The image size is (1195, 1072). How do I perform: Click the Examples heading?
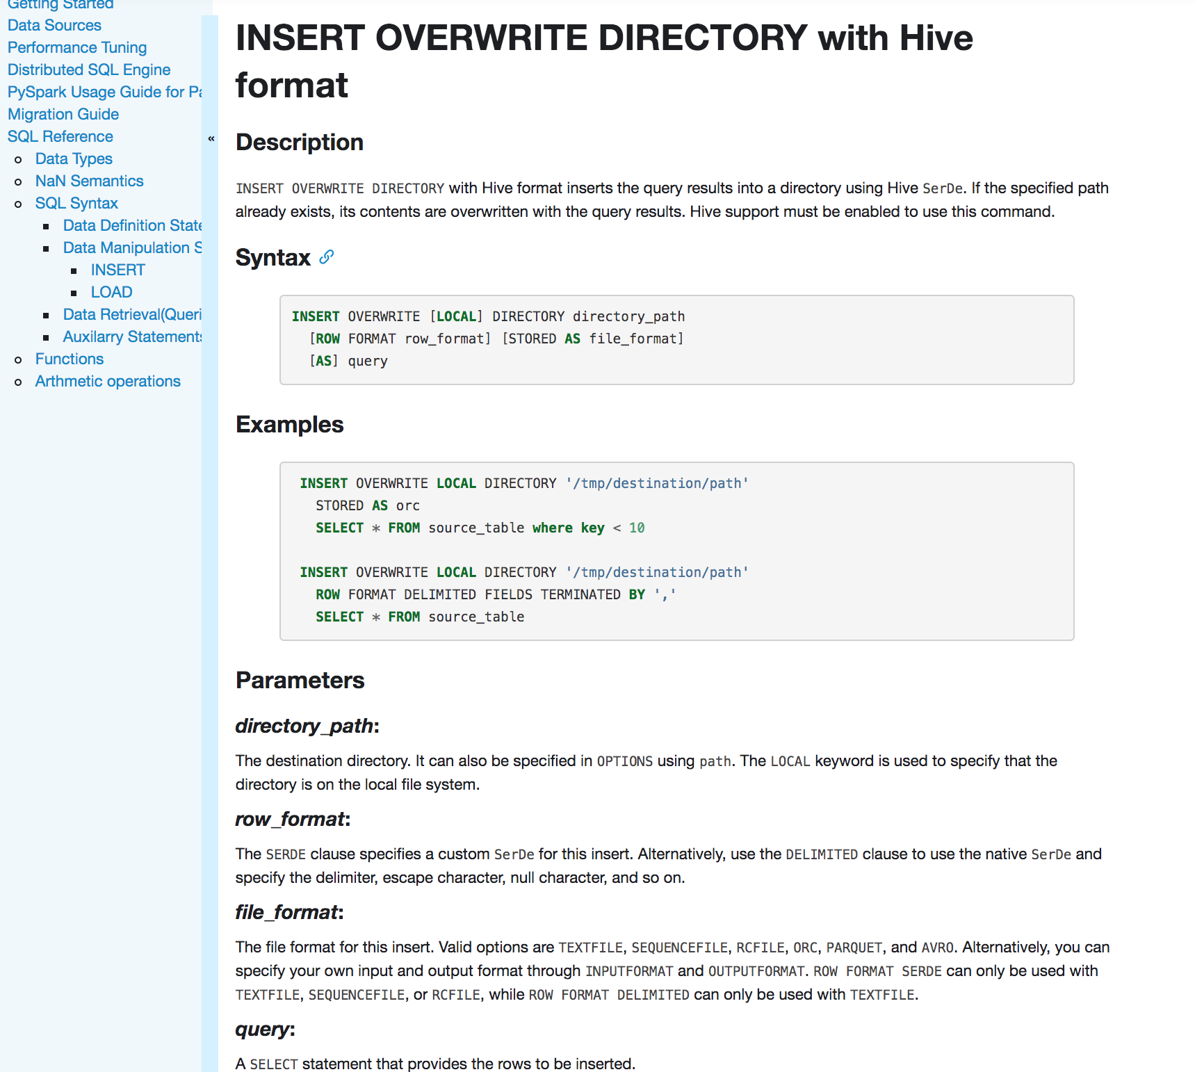pyautogui.click(x=290, y=425)
